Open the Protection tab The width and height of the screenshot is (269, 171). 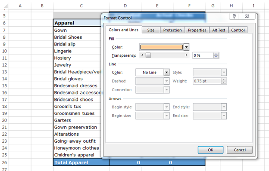[172, 30]
